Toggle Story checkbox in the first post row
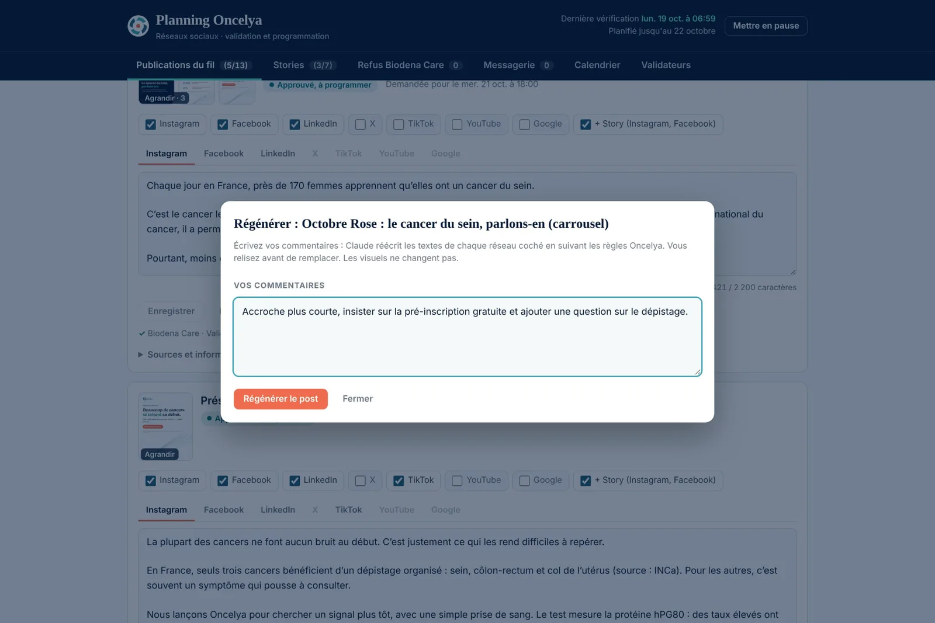Viewport: 935px width, 623px height. point(586,124)
